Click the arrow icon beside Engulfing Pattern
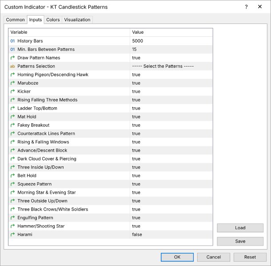 12,218
